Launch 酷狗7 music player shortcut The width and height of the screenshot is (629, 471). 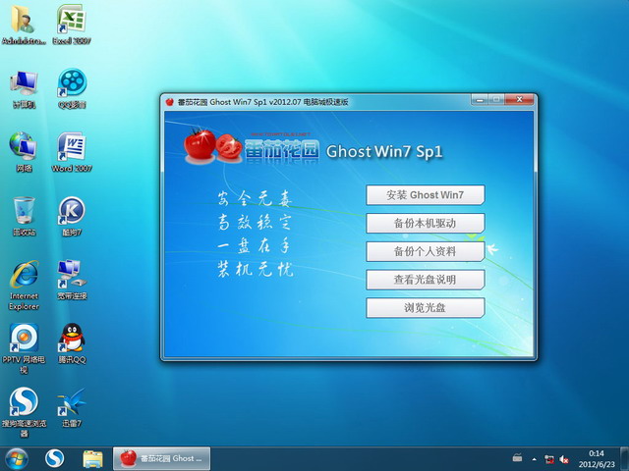[x=72, y=216]
